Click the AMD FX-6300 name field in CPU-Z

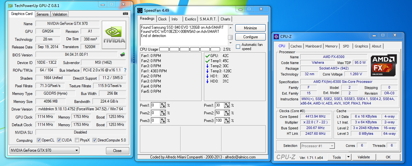click(x=334, y=57)
